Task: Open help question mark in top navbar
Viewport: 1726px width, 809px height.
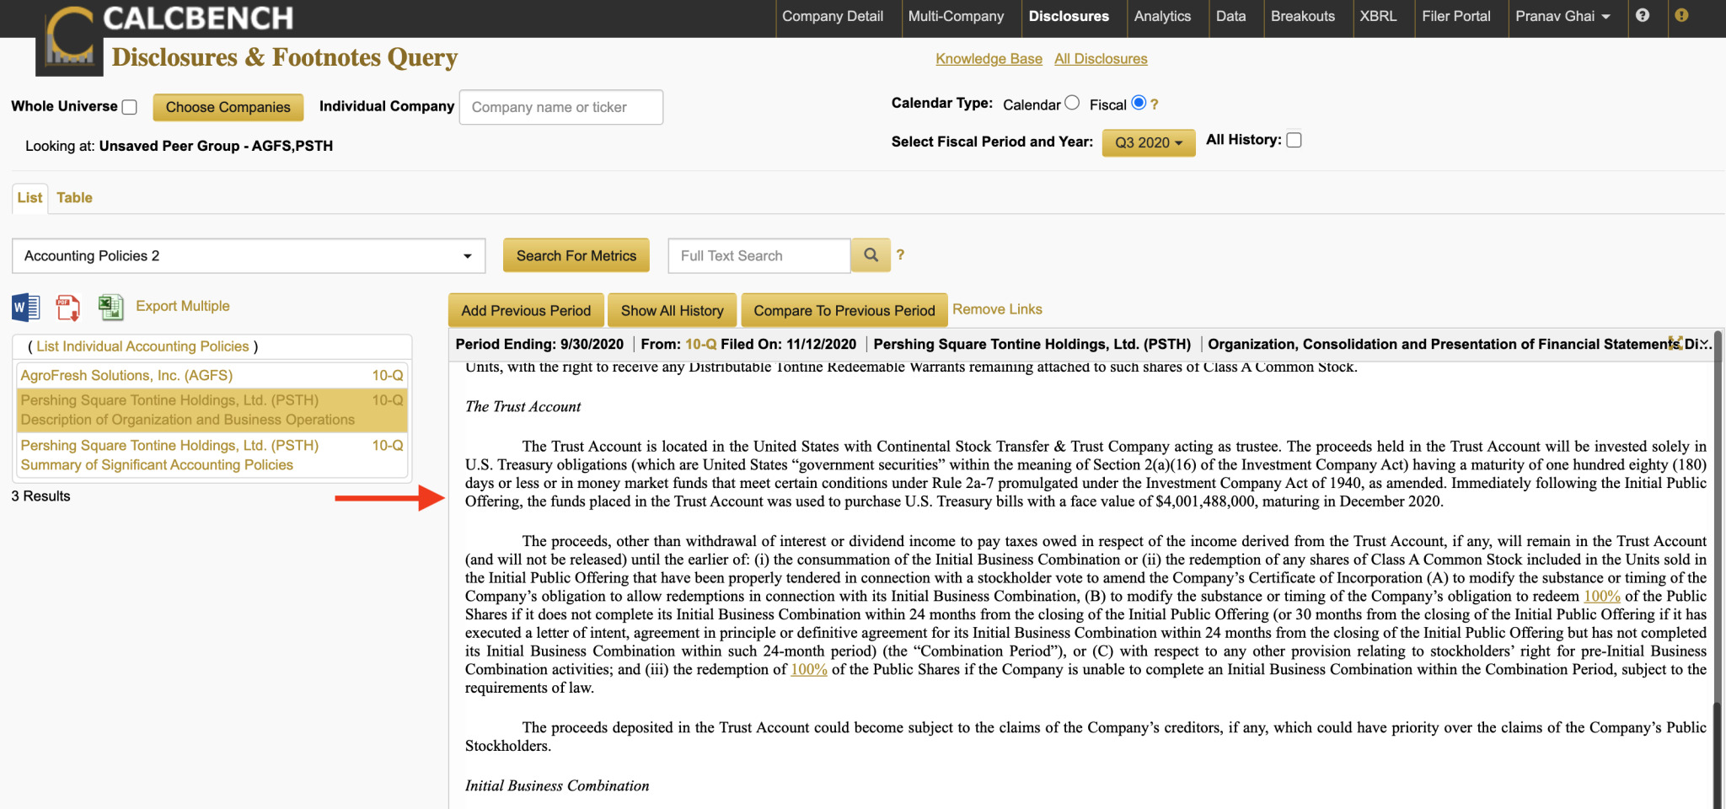Action: (x=1642, y=16)
